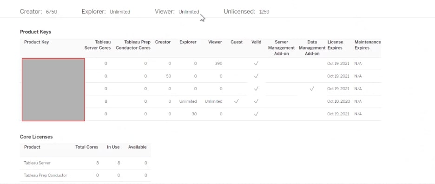The image size is (435, 184).
Task: Click the Unlicensed 1259 count
Action: (246, 12)
